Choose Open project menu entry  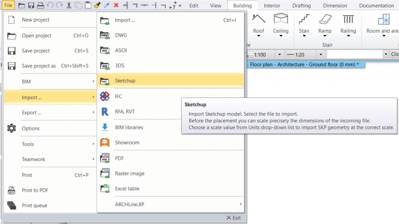click(x=50, y=35)
